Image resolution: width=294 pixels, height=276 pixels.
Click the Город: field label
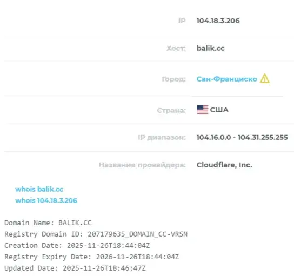(x=174, y=79)
